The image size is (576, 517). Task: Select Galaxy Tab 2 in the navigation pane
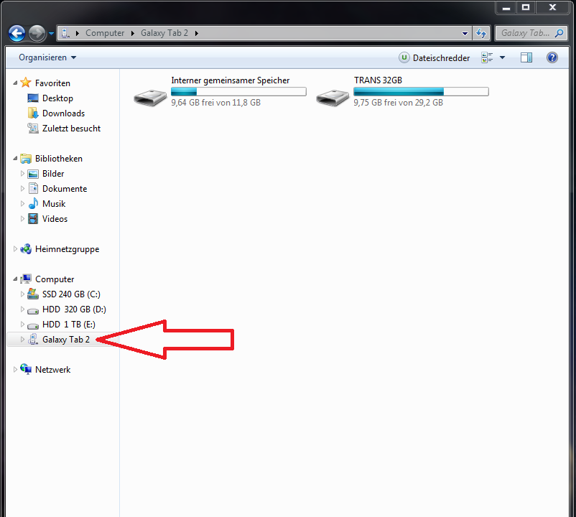[66, 340]
